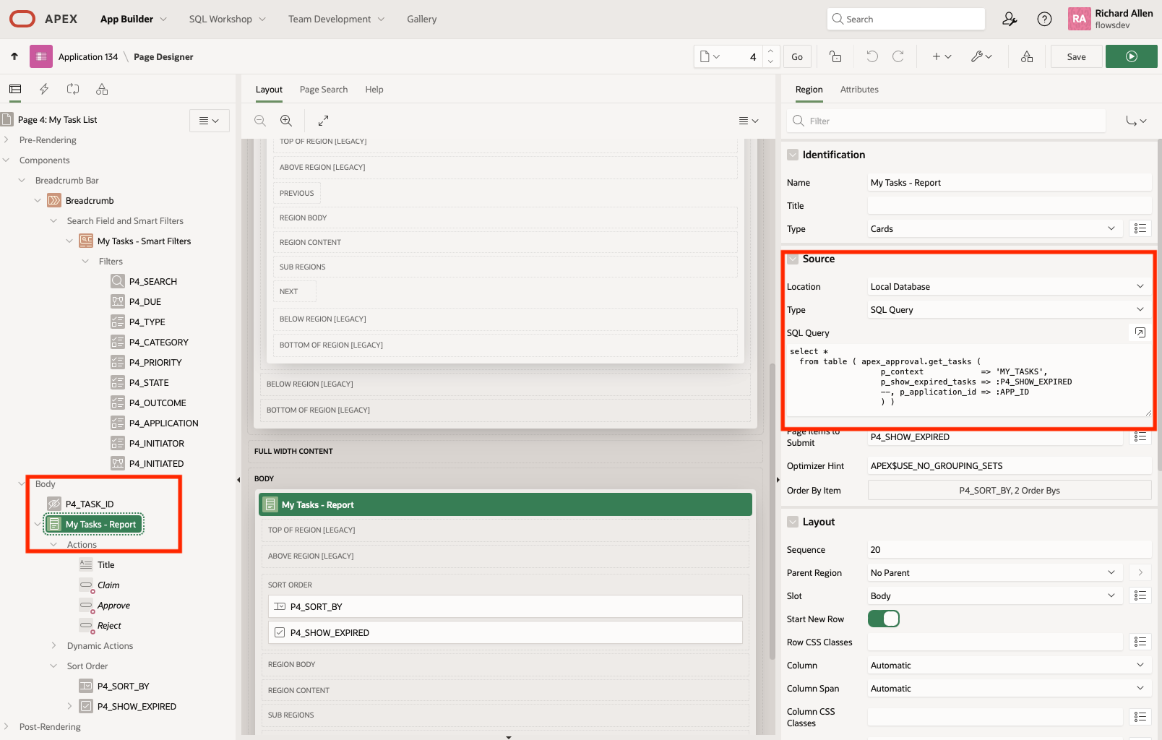Open the region Type quick-pick list icon
1162x740 pixels.
pos(1140,228)
